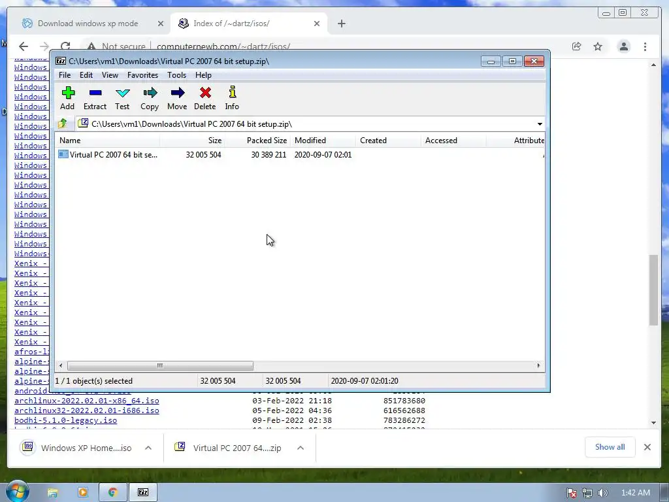Reload the Chrome page
669x502 pixels.
[x=65, y=46]
